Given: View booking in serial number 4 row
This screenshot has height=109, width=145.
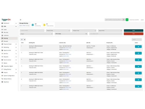Looking at the screenshot, I should pos(138,67).
